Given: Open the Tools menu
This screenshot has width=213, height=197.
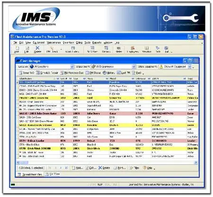Looking at the screenshot, I should click(87, 43).
